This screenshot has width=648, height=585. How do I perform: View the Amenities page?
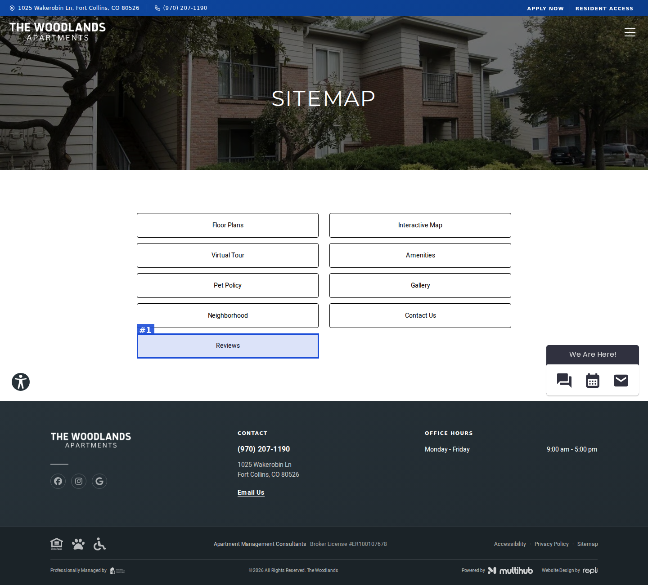click(x=420, y=255)
